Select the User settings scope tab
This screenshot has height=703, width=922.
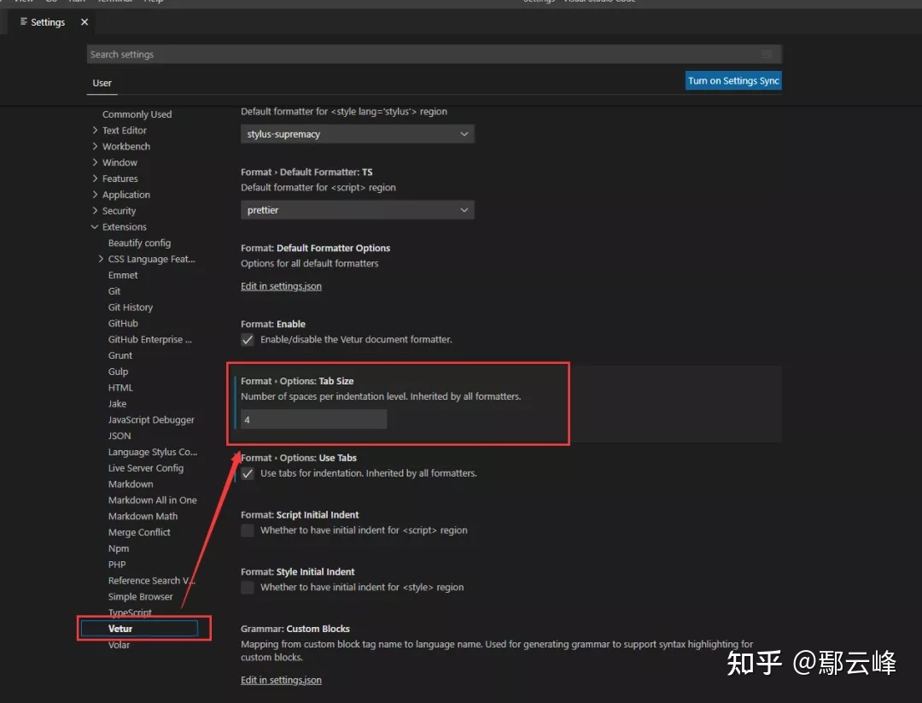coord(102,83)
